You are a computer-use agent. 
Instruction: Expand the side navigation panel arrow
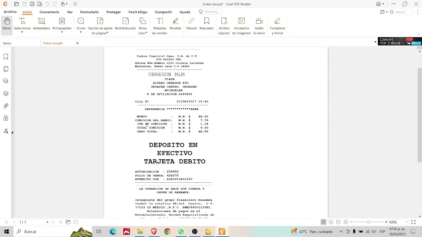[13, 132]
